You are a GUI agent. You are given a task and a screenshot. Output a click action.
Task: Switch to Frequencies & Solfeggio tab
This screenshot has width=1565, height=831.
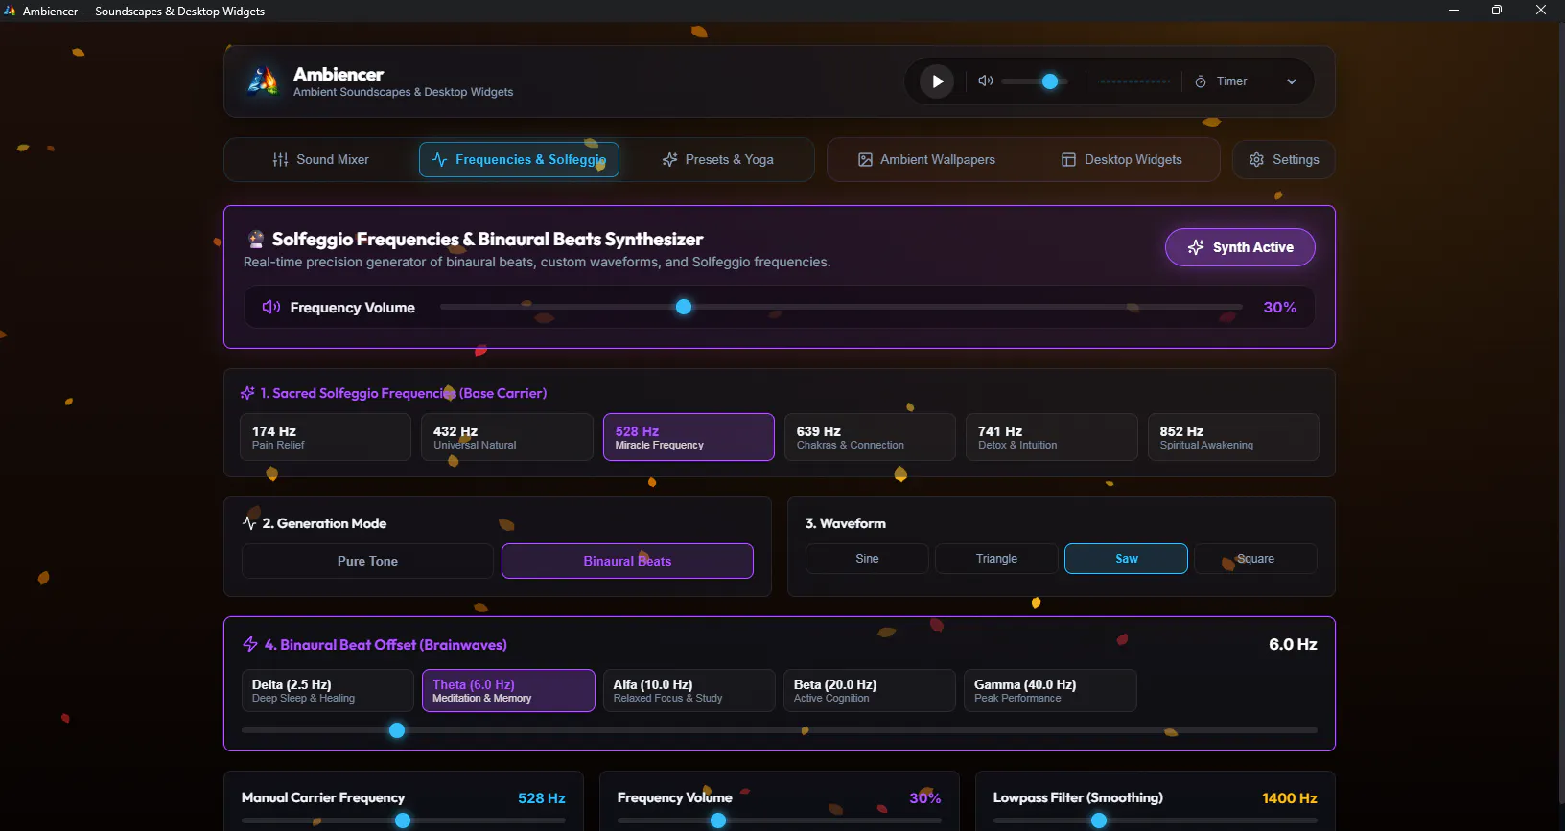tap(519, 160)
